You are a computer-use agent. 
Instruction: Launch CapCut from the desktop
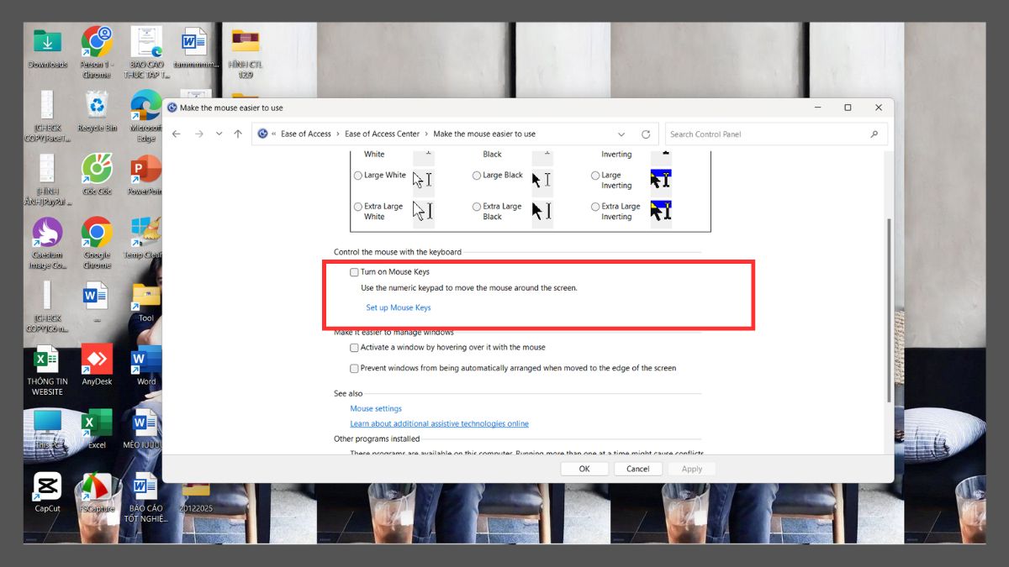(47, 487)
